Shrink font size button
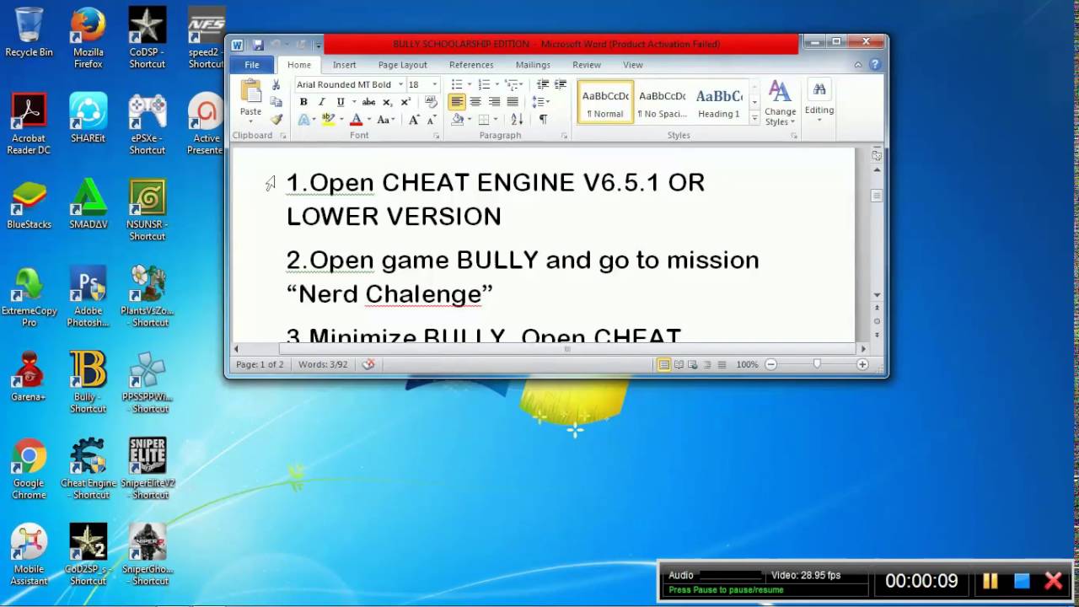1079x607 pixels. [432, 120]
